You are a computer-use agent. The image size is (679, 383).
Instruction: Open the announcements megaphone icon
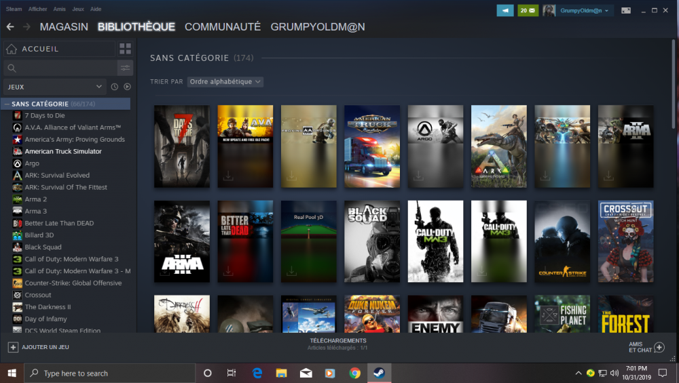pyautogui.click(x=505, y=10)
